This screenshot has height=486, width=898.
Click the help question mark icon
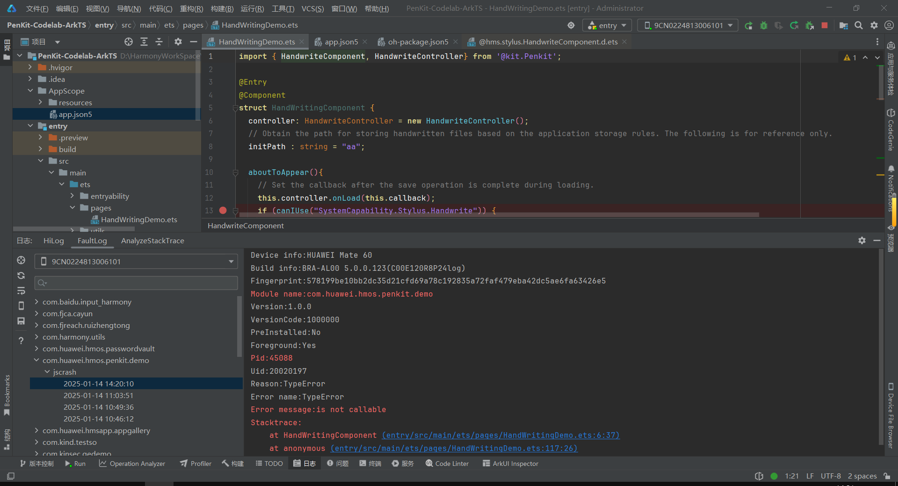[21, 341]
